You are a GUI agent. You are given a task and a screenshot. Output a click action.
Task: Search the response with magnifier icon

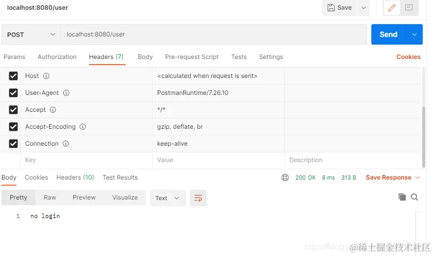pos(414,198)
